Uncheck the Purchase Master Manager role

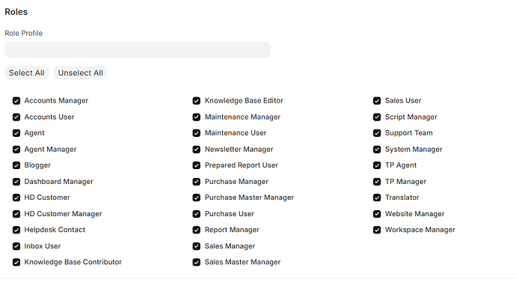point(197,197)
